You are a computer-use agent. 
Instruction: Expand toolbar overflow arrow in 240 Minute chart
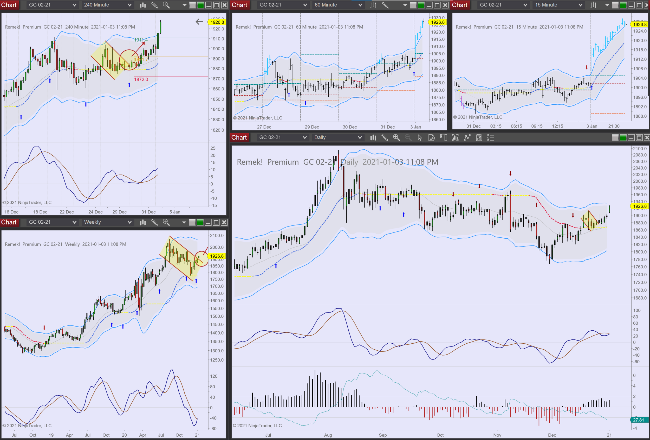(x=184, y=5)
